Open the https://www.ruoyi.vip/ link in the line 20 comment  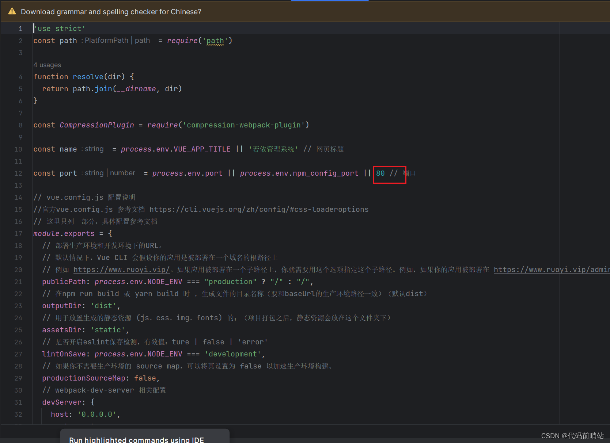click(122, 270)
